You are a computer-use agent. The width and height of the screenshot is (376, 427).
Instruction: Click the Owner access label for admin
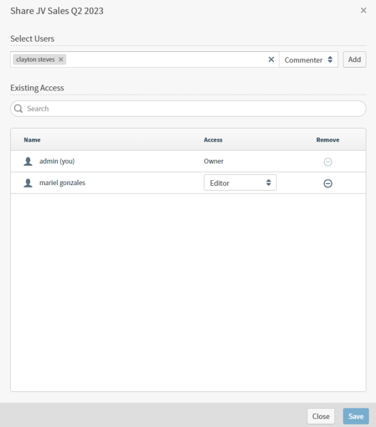[213, 162]
